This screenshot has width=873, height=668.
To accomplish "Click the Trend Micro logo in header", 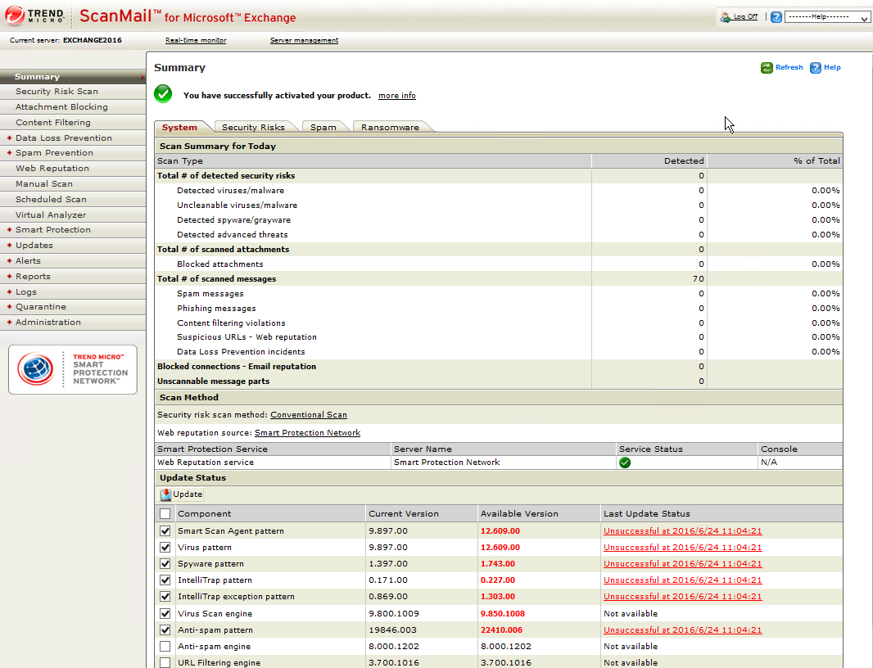I will 35,16.
